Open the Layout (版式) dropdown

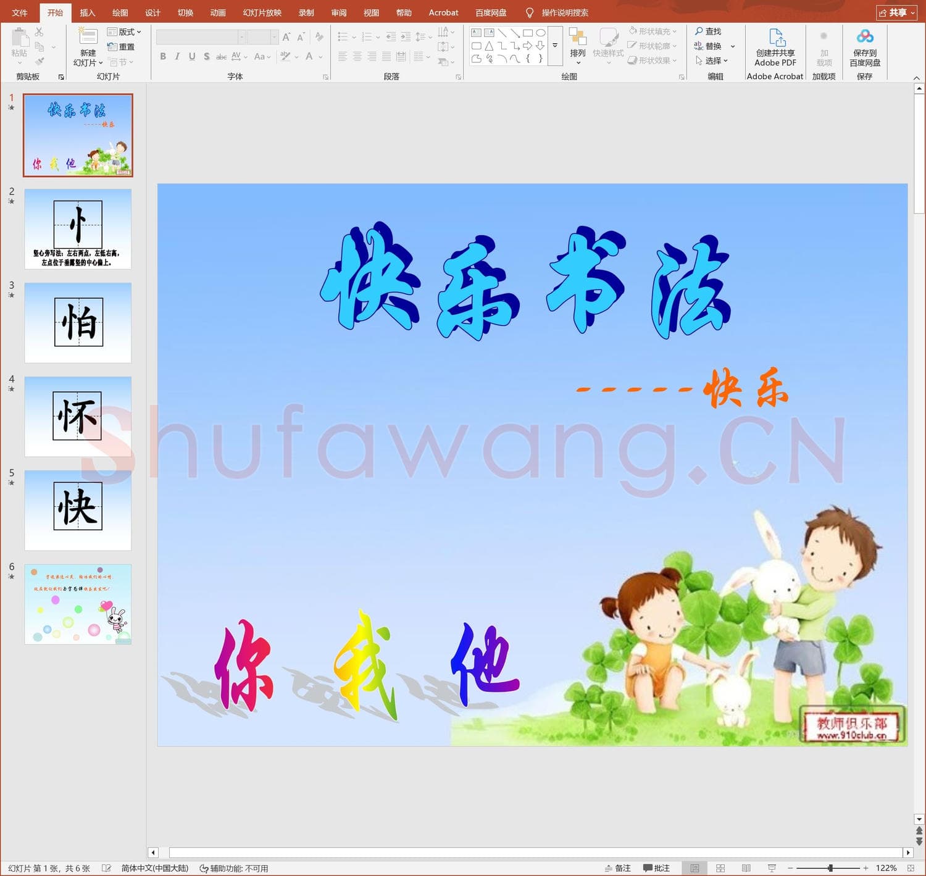[x=124, y=32]
